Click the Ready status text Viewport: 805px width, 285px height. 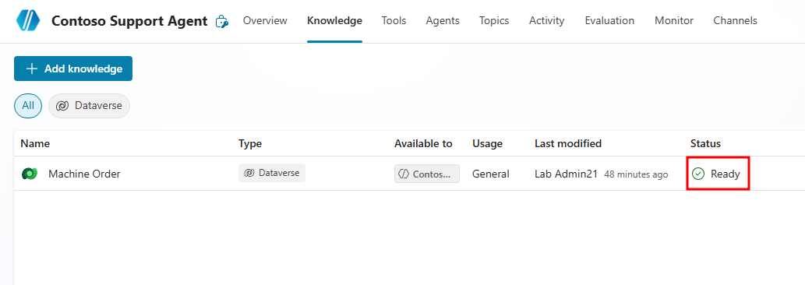point(725,174)
